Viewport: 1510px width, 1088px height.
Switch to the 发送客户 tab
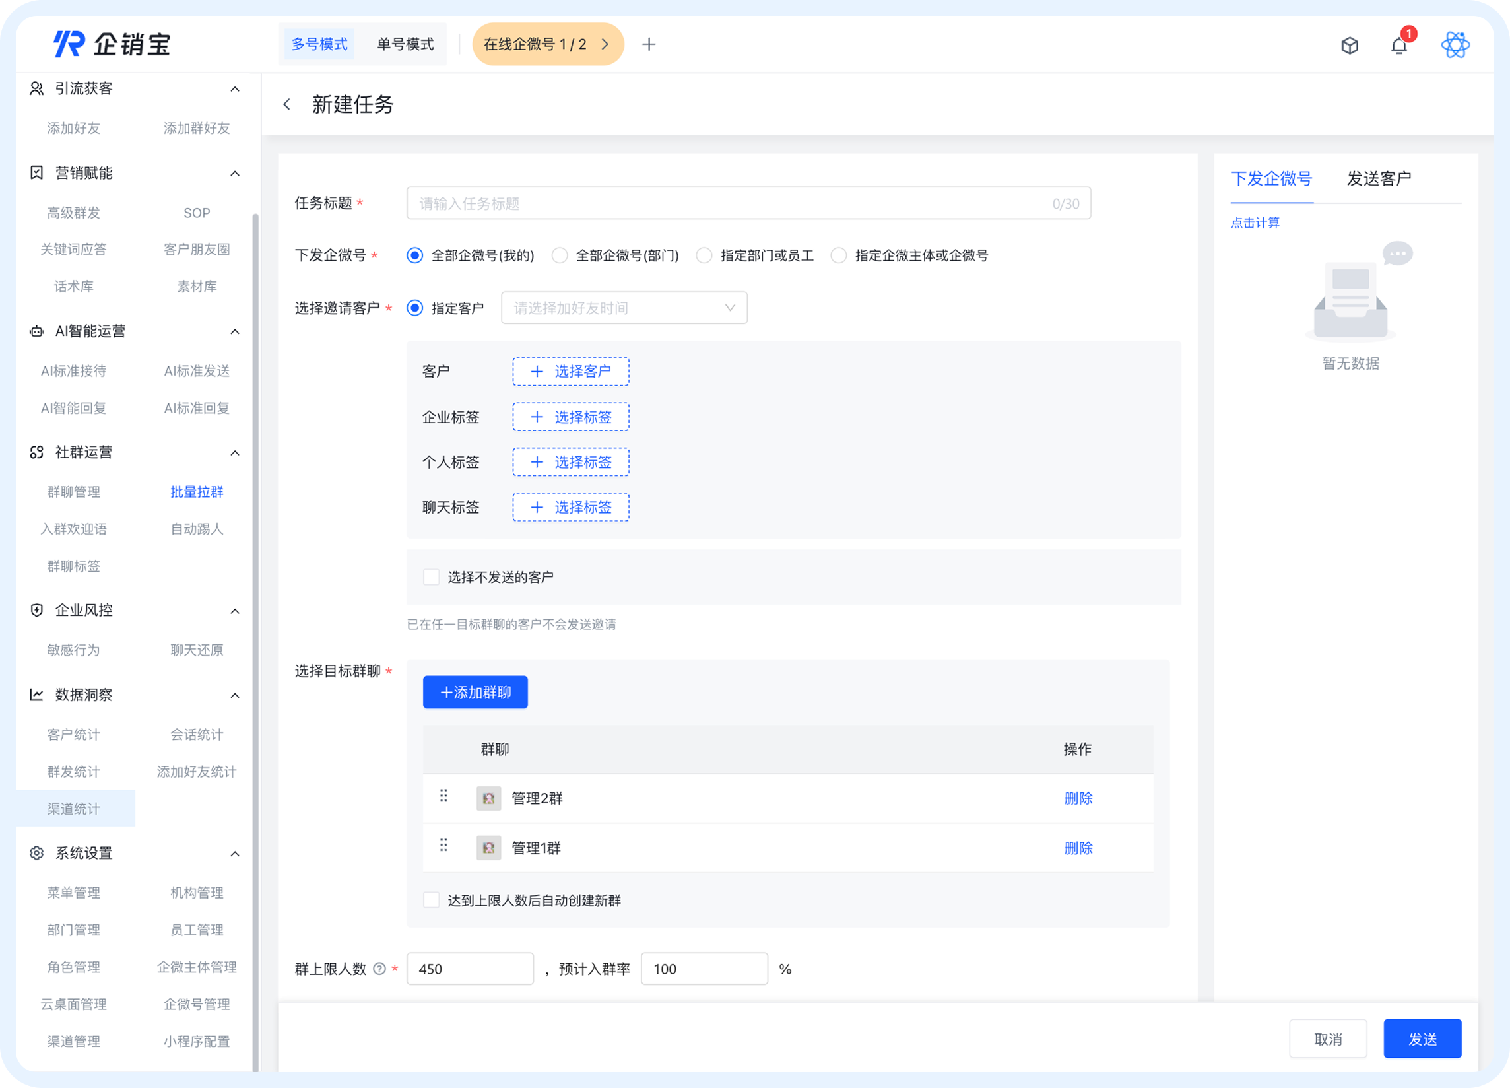1378,178
